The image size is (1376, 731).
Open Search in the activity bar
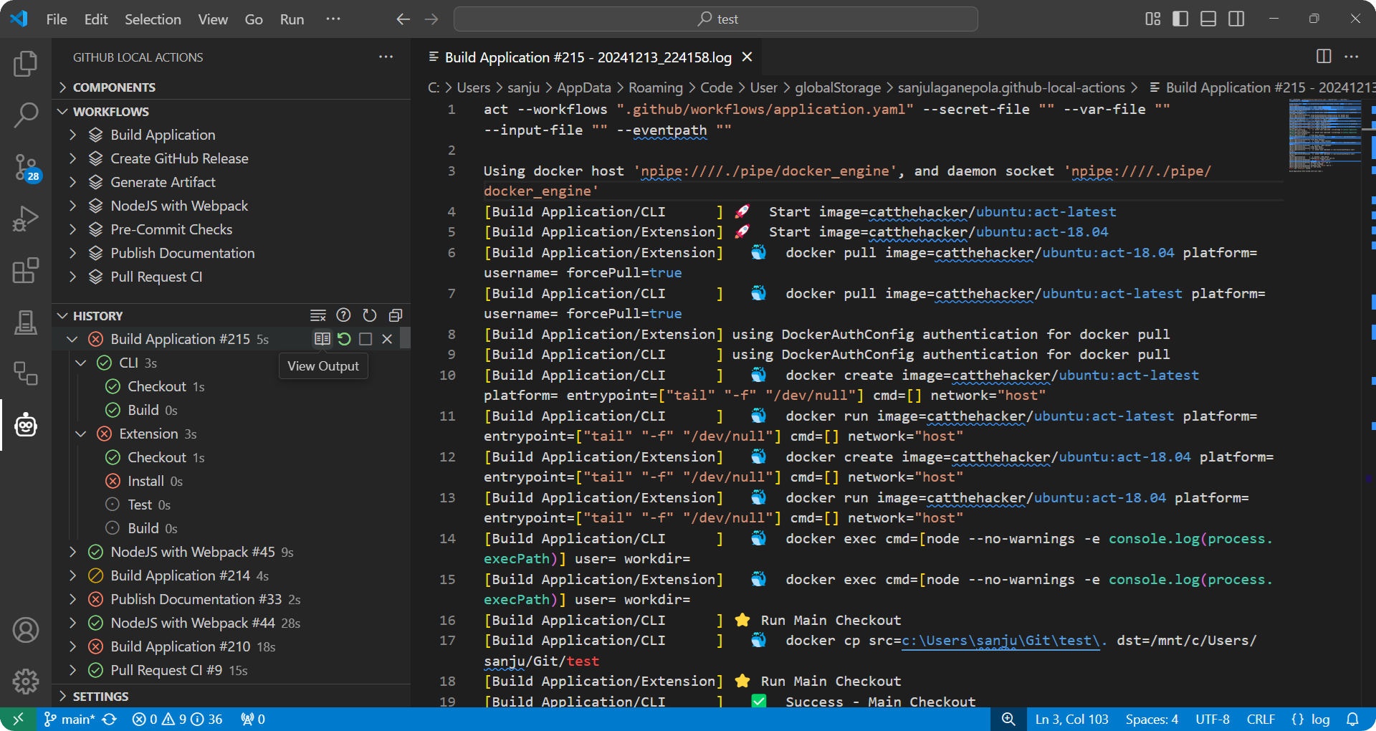(26, 115)
